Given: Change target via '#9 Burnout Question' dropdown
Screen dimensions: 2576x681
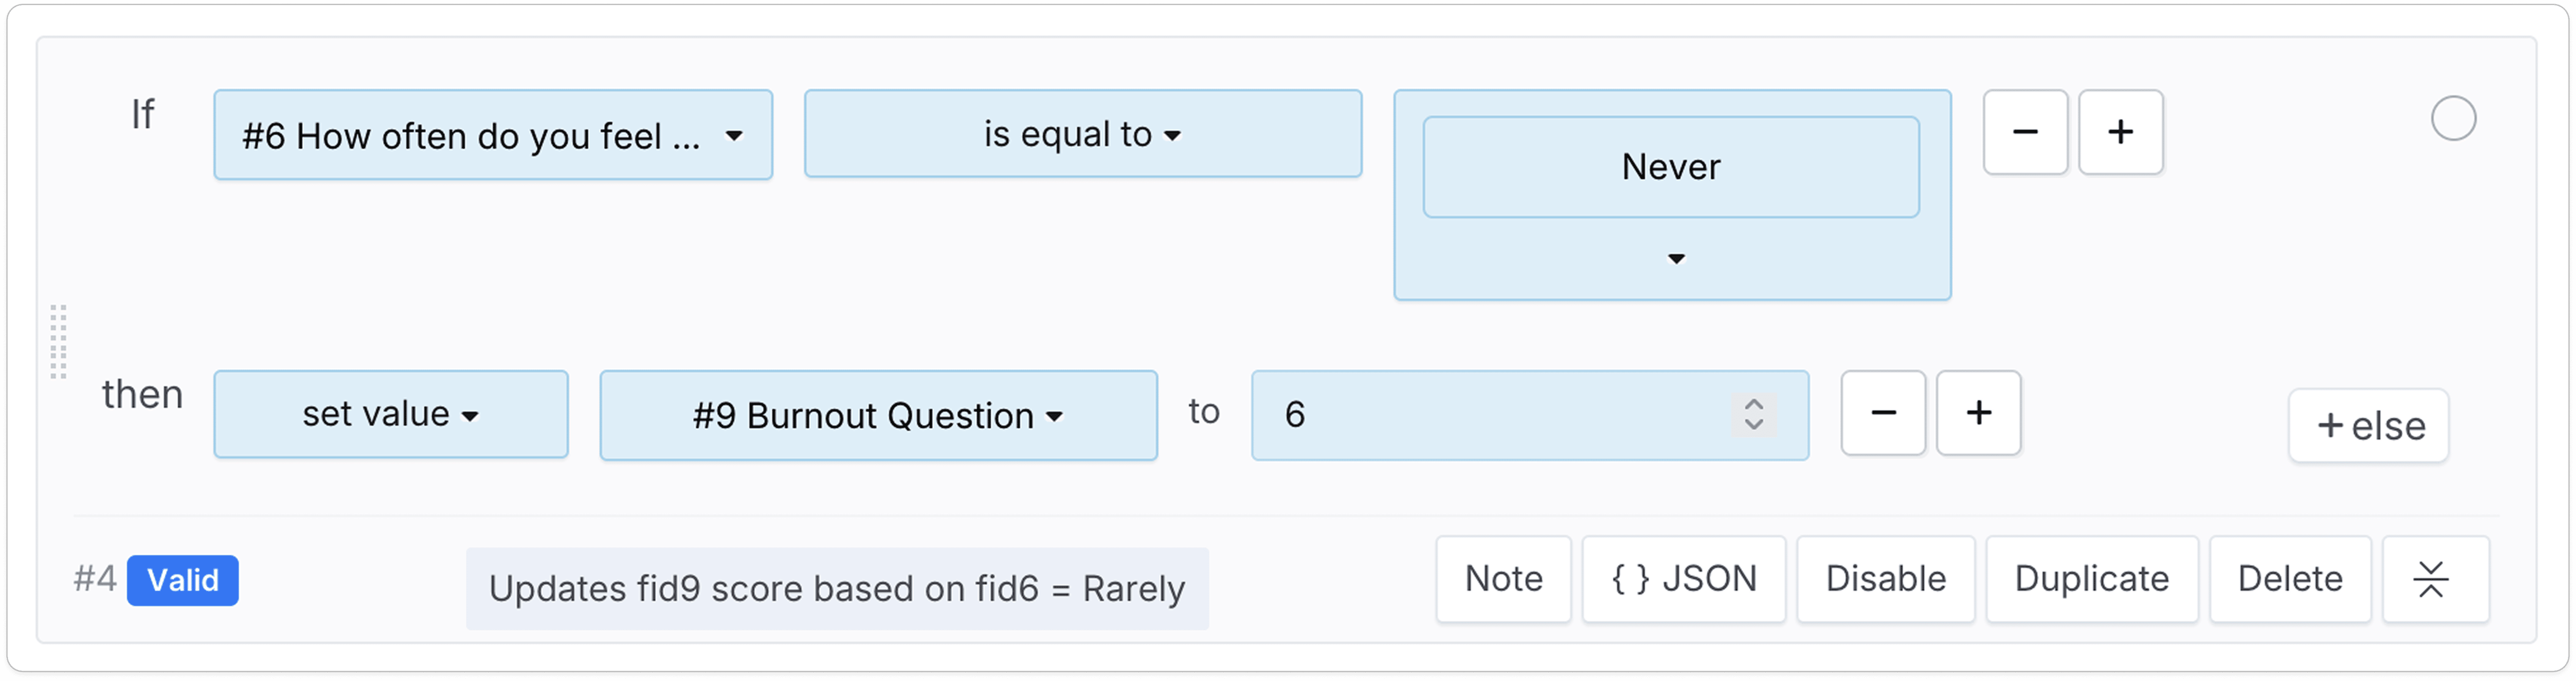Looking at the screenshot, I should click(878, 415).
